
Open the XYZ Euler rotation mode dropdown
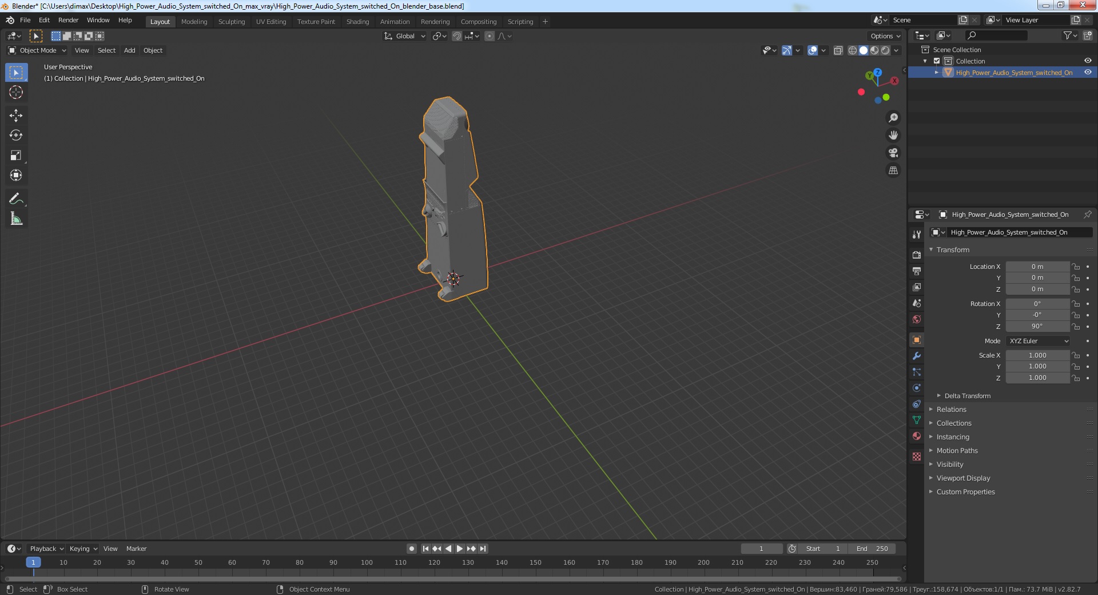(x=1038, y=341)
